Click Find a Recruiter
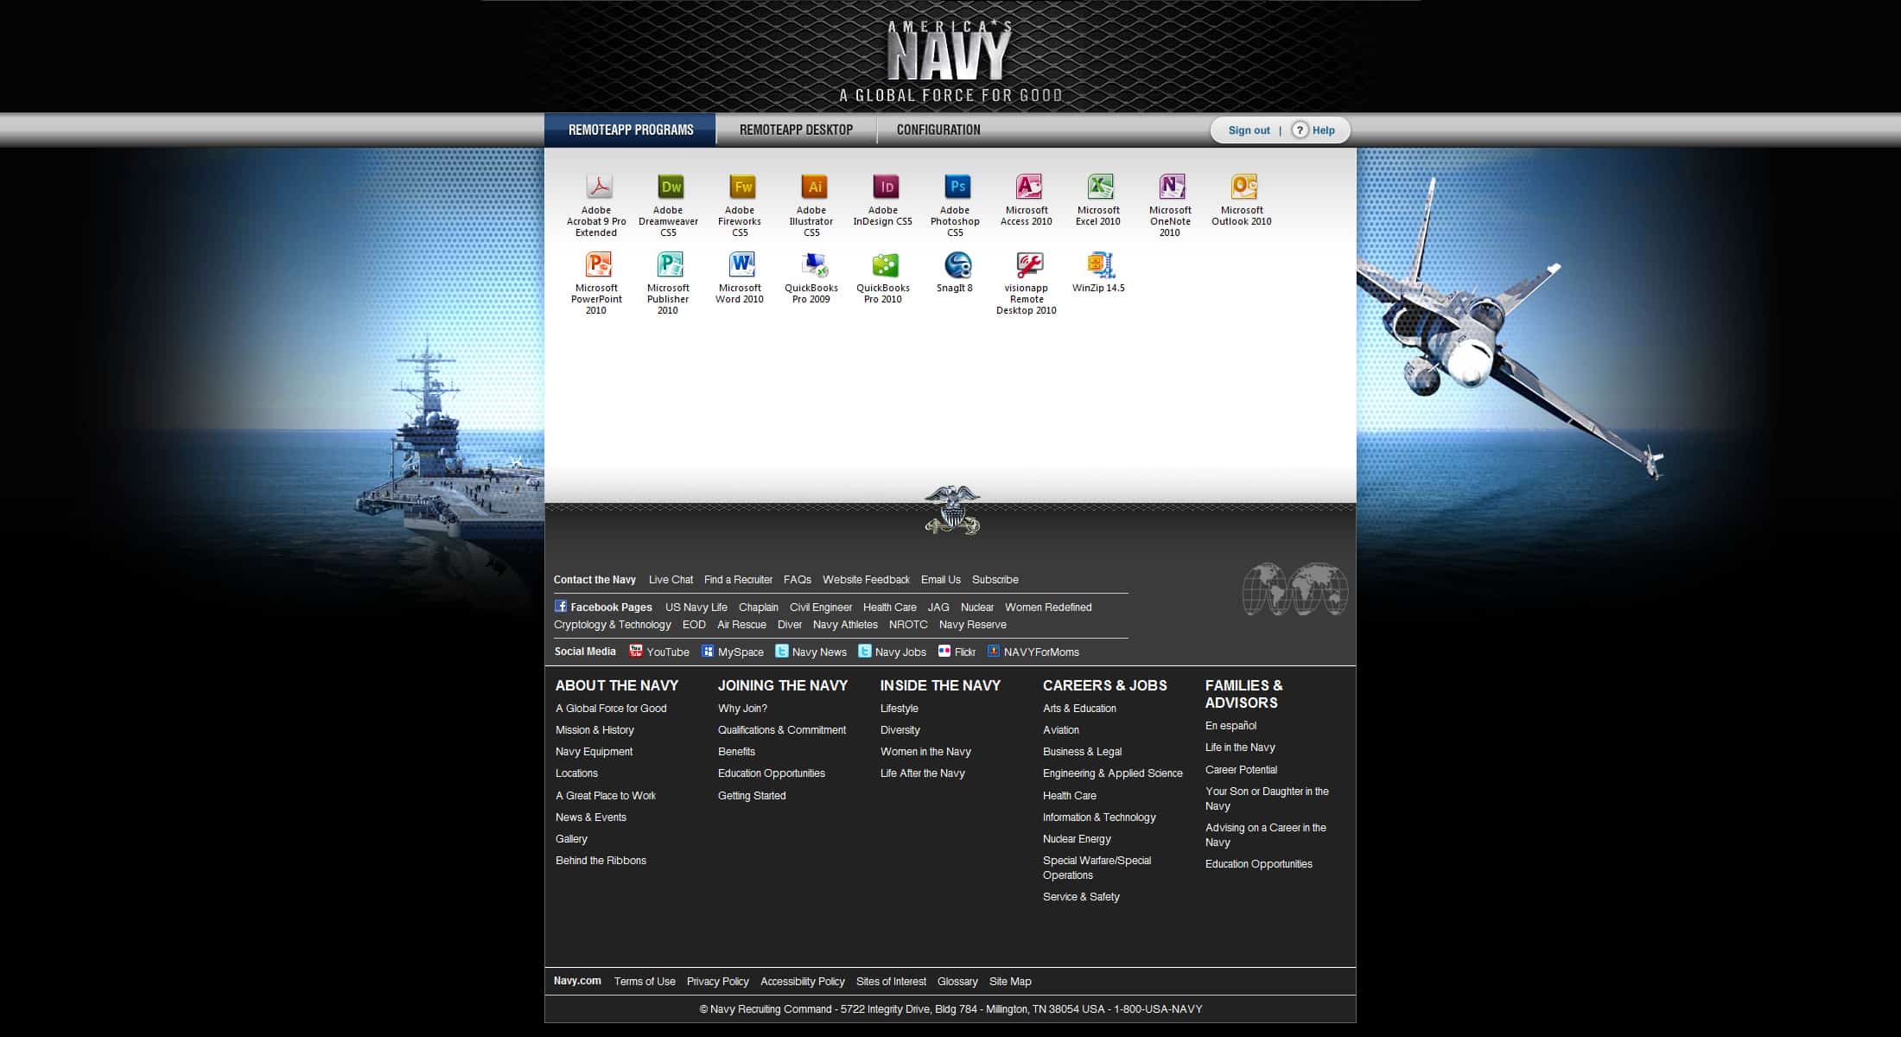Image resolution: width=1901 pixels, height=1037 pixels. (738, 580)
